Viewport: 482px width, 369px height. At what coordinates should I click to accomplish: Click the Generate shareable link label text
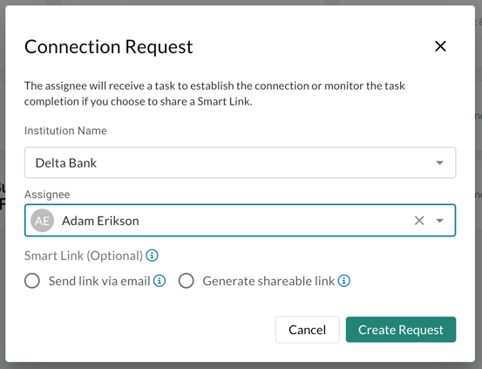pyautogui.click(x=268, y=281)
